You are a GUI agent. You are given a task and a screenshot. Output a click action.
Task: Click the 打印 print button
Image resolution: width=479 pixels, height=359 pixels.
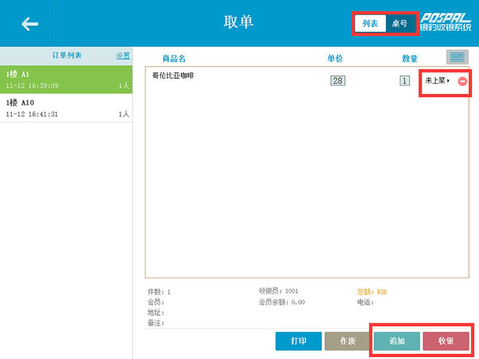click(299, 341)
